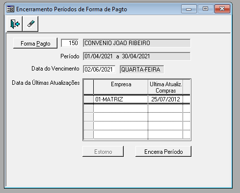Click the QUARTA-FEIRA weekday field
240x193 pixels.
(142, 69)
